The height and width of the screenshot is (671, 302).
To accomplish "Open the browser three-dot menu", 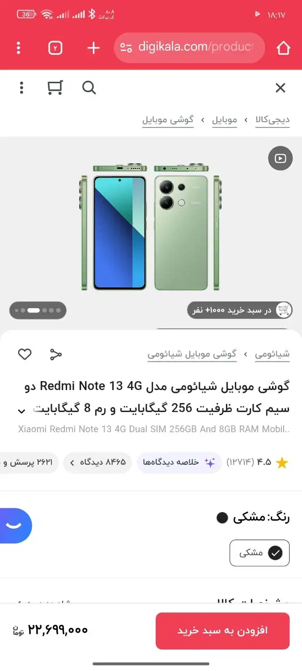I will 18,48.
